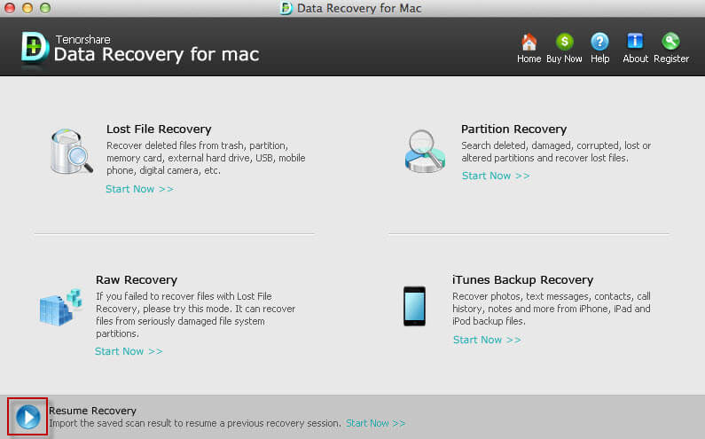The width and height of the screenshot is (705, 439).
Task: Click the 'Data Recovery for Mac' window title
Action: (359, 8)
